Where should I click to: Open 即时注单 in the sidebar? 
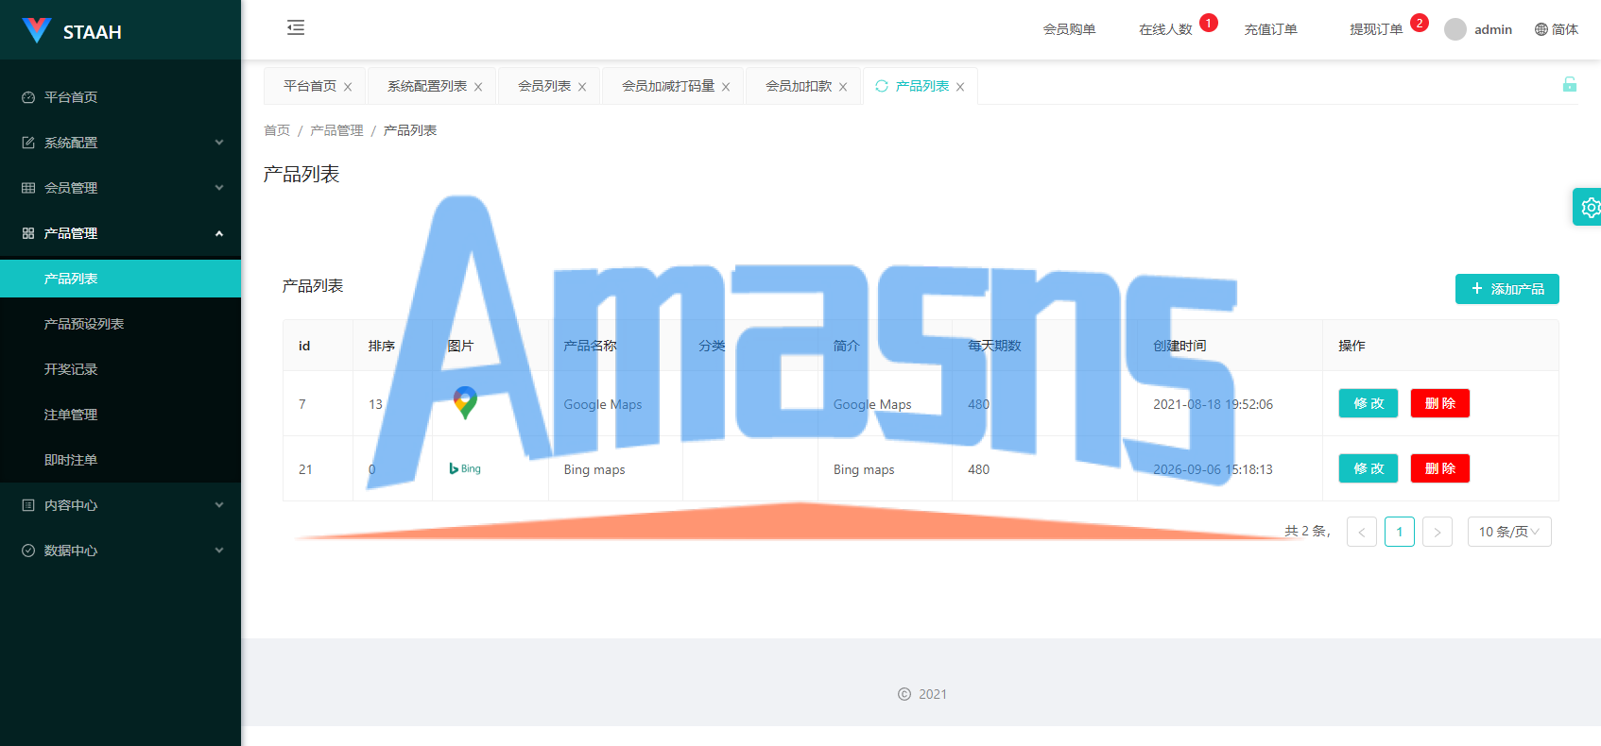pos(120,460)
